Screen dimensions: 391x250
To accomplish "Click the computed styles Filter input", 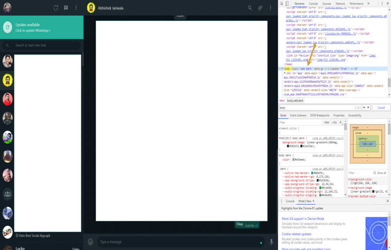I will click(360, 173).
